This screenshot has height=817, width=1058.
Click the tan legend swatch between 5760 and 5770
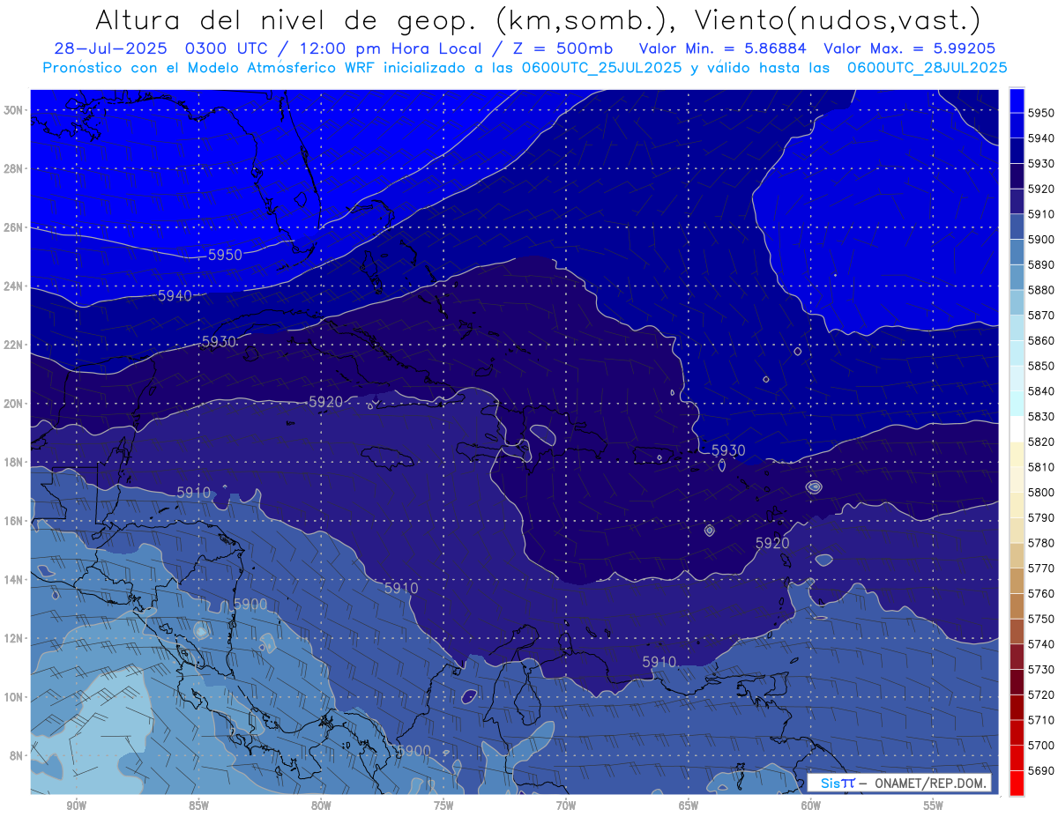(1017, 581)
